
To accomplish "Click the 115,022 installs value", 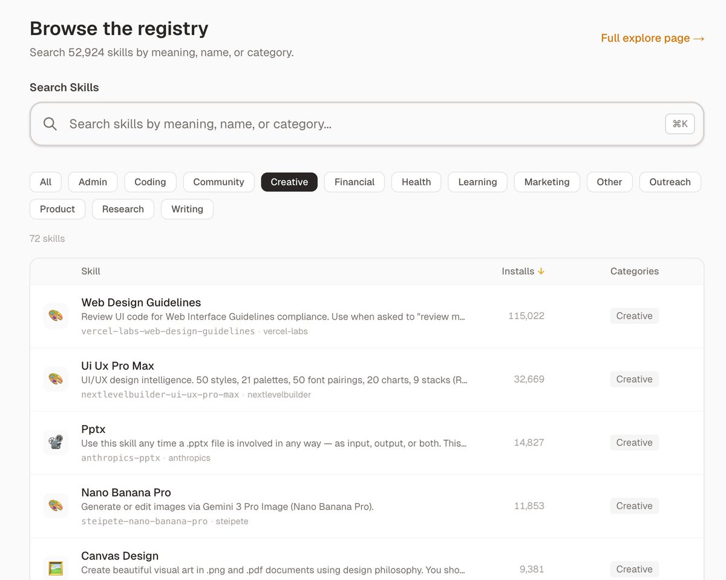I will [x=526, y=316].
